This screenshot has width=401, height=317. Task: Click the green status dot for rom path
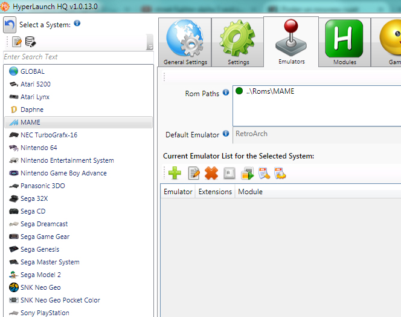239,91
